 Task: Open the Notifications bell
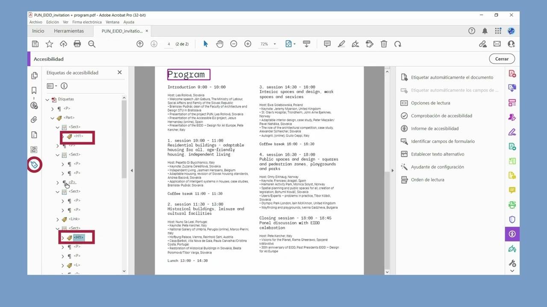click(485, 31)
